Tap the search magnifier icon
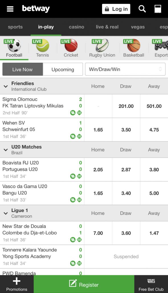 coord(142,9)
